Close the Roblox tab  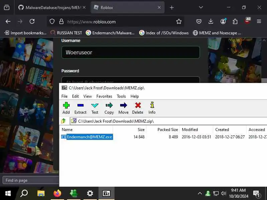coord(159,7)
